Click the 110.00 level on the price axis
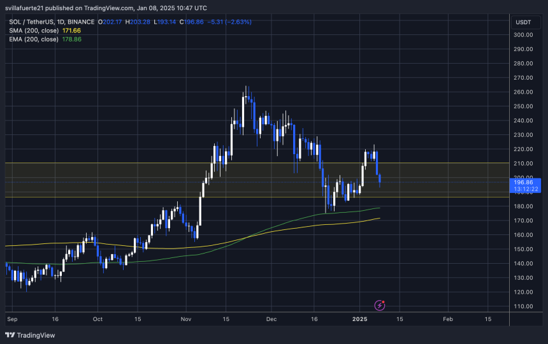The height and width of the screenshot is (344, 548). click(x=523, y=306)
